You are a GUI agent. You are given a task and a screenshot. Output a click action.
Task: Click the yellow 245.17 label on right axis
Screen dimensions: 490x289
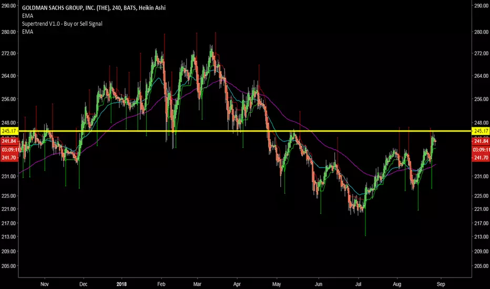[481, 131]
